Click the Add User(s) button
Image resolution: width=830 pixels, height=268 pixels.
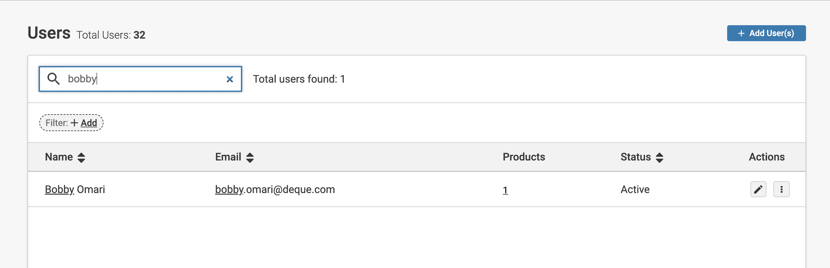point(766,33)
